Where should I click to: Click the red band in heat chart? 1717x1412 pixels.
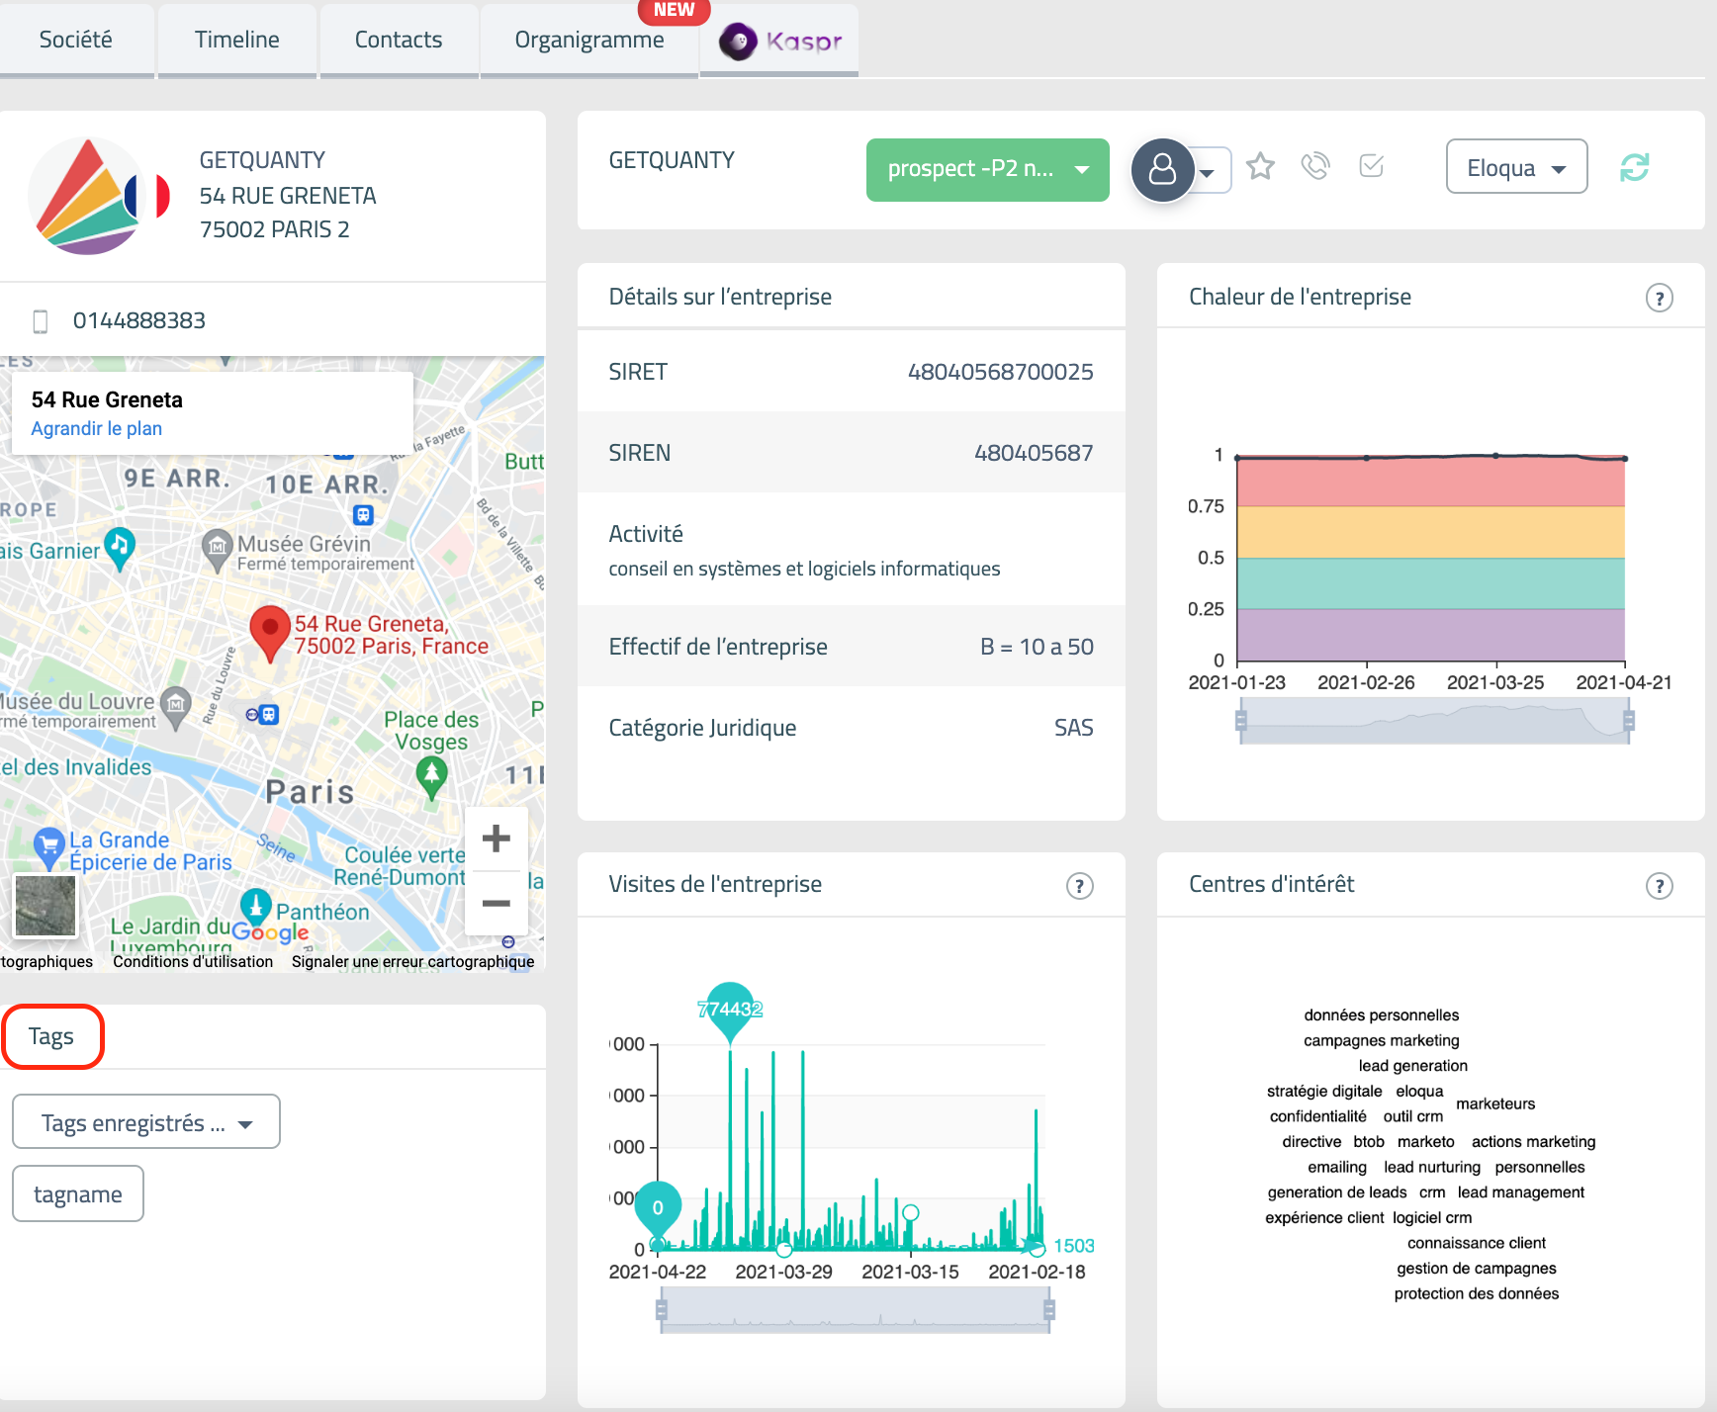pos(1431,483)
